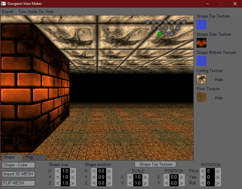Increase Shape size Z value
This screenshot has width=242, height=189.
pos(73,183)
